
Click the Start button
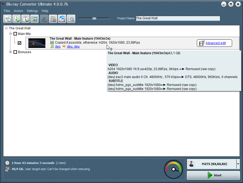[x=213, y=175]
